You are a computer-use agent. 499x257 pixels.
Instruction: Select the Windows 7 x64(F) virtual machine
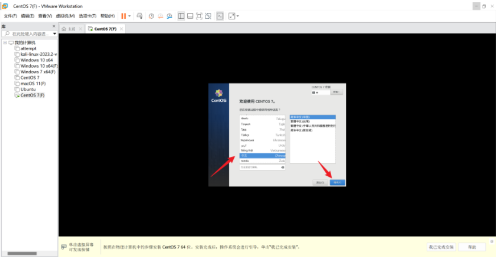pyautogui.click(x=38, y=72)
